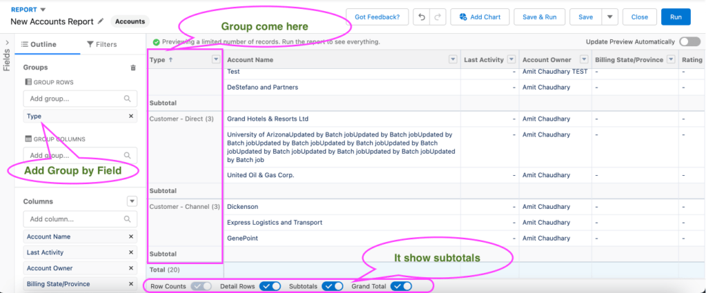Image resolution: width=706 pixels, height=293 pixels.
Task: Delete groups with the trash icon
Action: pyautogui.click(x=133, y=68)
